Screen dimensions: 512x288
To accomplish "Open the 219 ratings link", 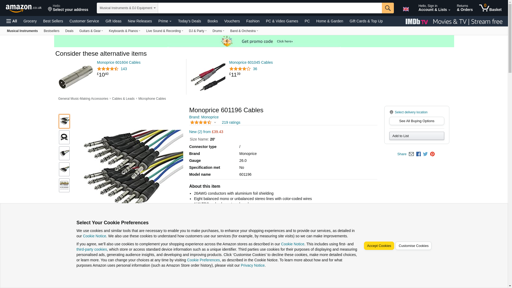I will 231,123.
